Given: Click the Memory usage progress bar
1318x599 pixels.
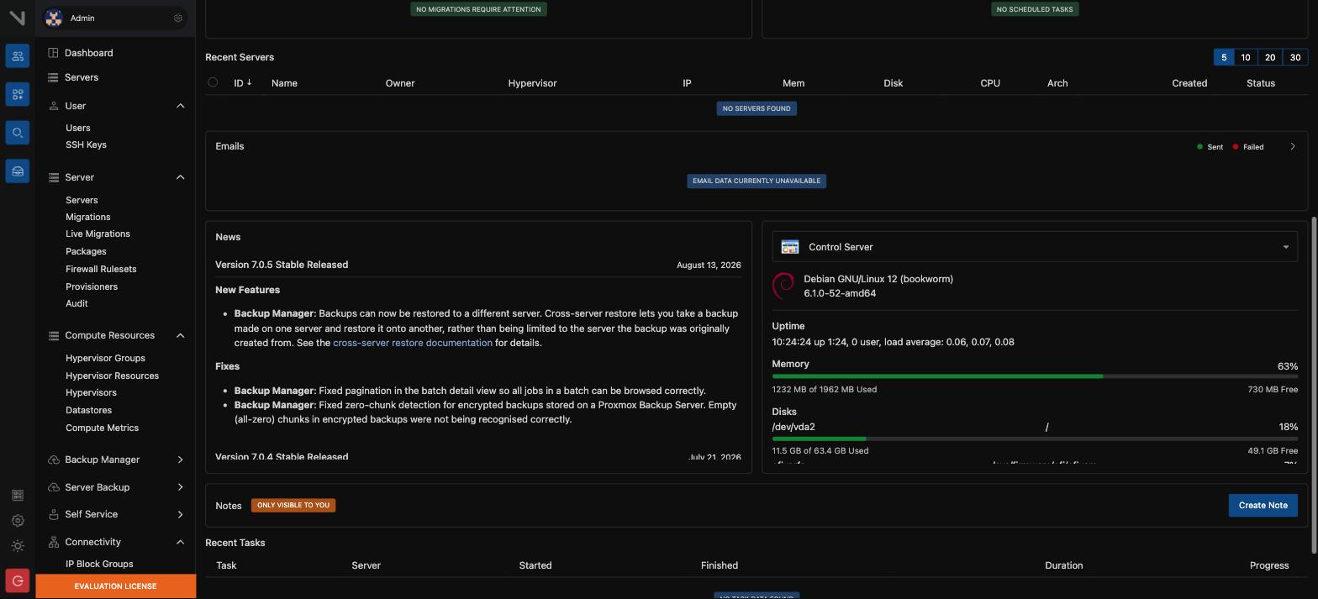Looking at the screenshot, I should [1035, 376].
